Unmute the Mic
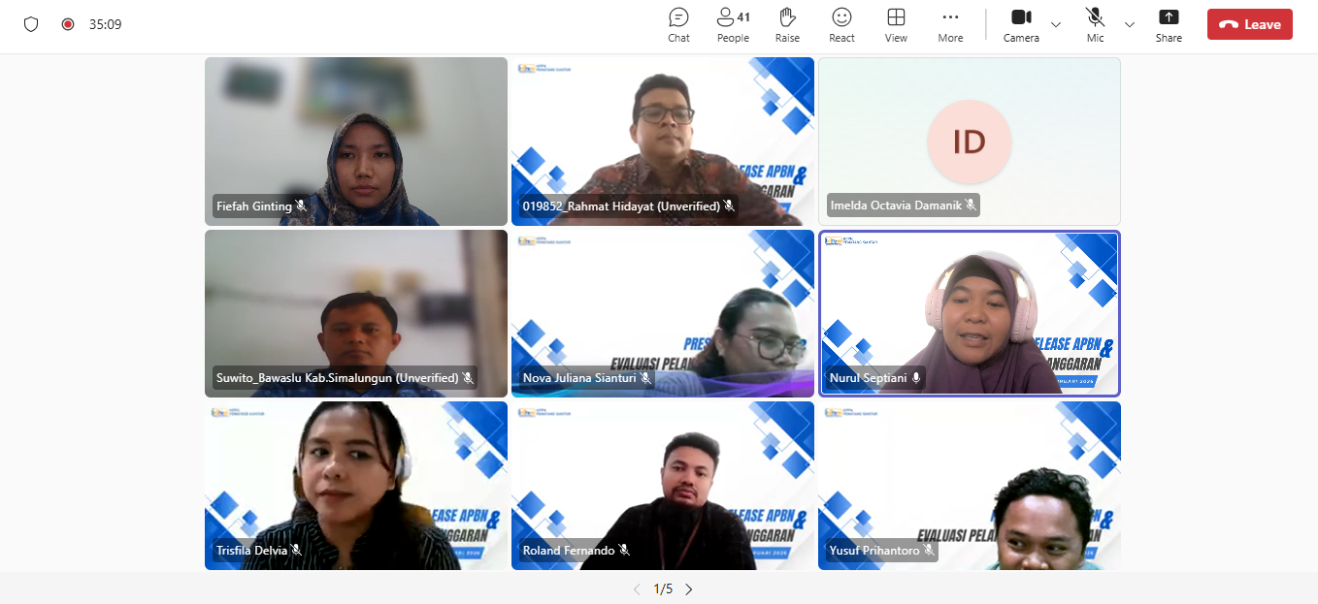Image resolution: width=1318 pixels, height=604 pixels. click(1095, 24)
